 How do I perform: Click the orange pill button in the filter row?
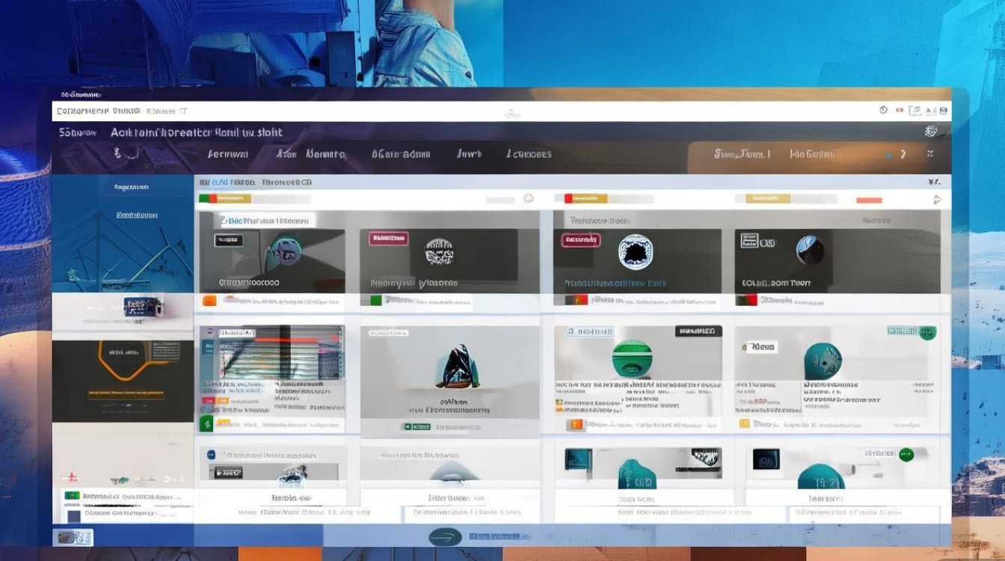point(869,200)
